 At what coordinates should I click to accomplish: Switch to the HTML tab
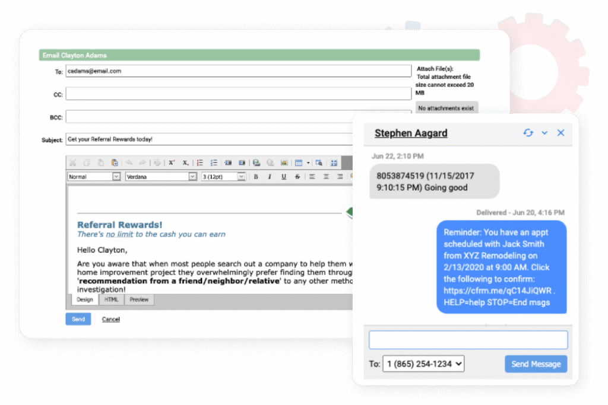pos(111,299)
